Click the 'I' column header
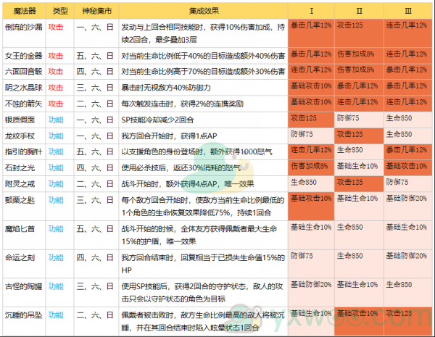435x337 pixels. coord(311,11)
